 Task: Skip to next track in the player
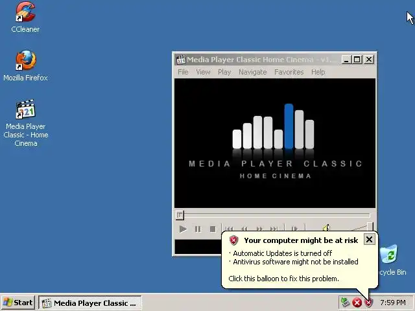click(274, 229)
